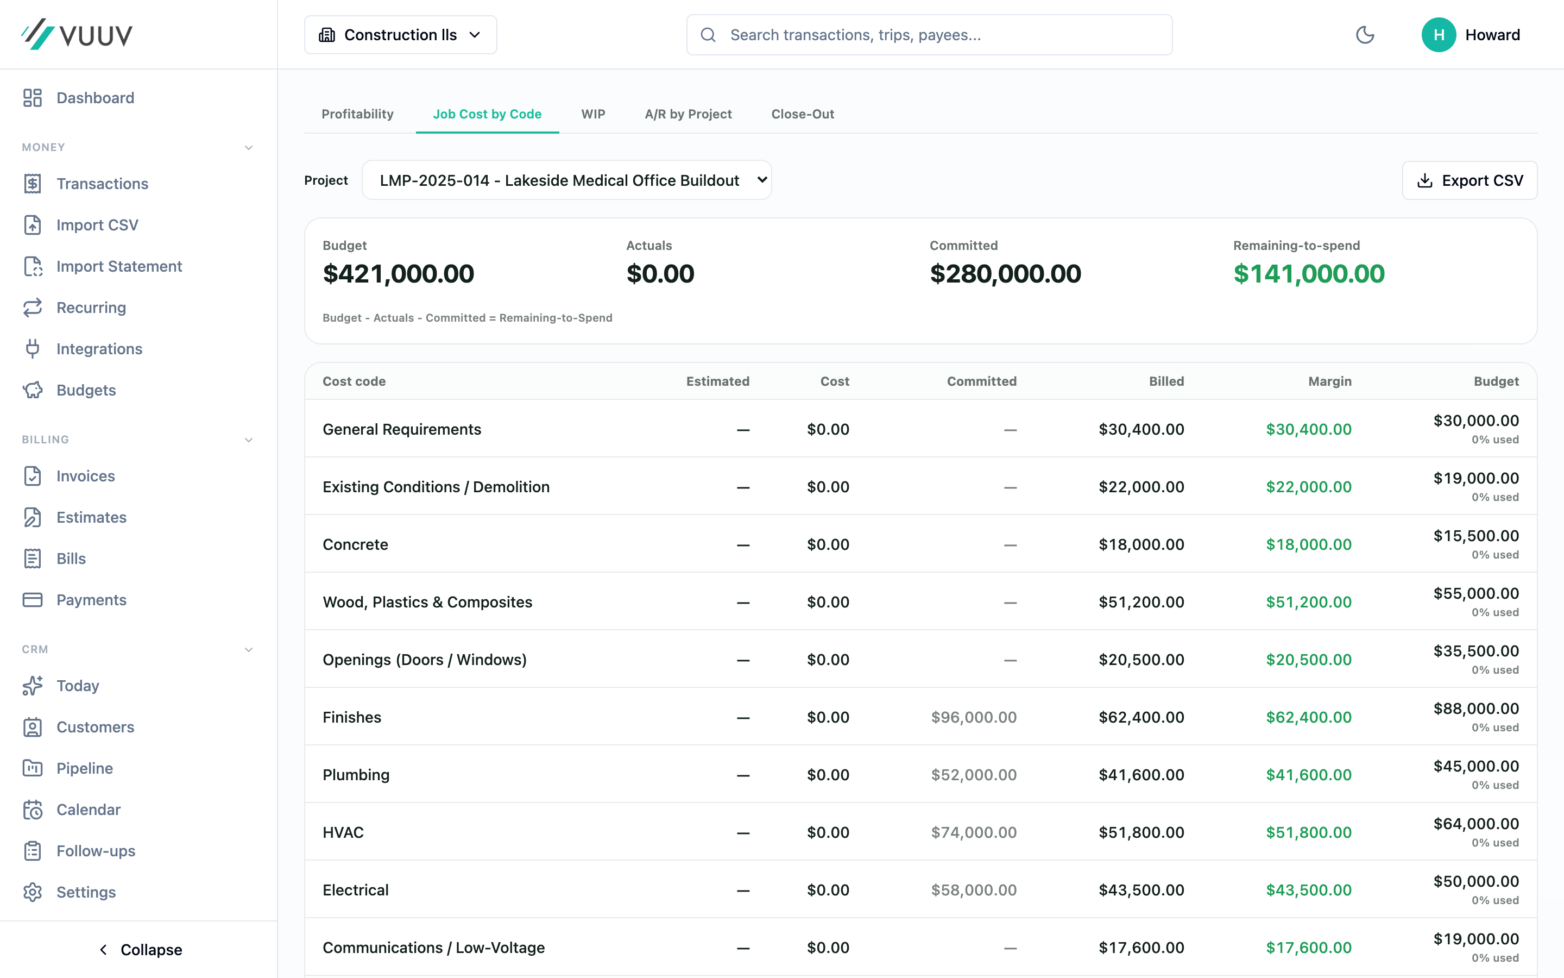Open Transactions in the sidebar
The height and width of the screenshot is (978, 1564).
coord(102,184)
